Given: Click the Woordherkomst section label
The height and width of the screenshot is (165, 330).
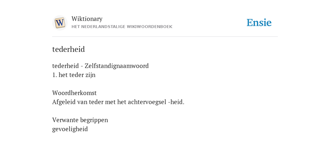Looking at the screenshot, I should coord(74,93).
